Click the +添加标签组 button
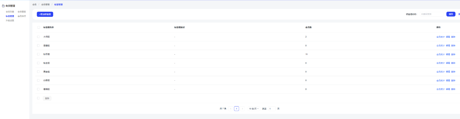 click(x=45, y=14)
